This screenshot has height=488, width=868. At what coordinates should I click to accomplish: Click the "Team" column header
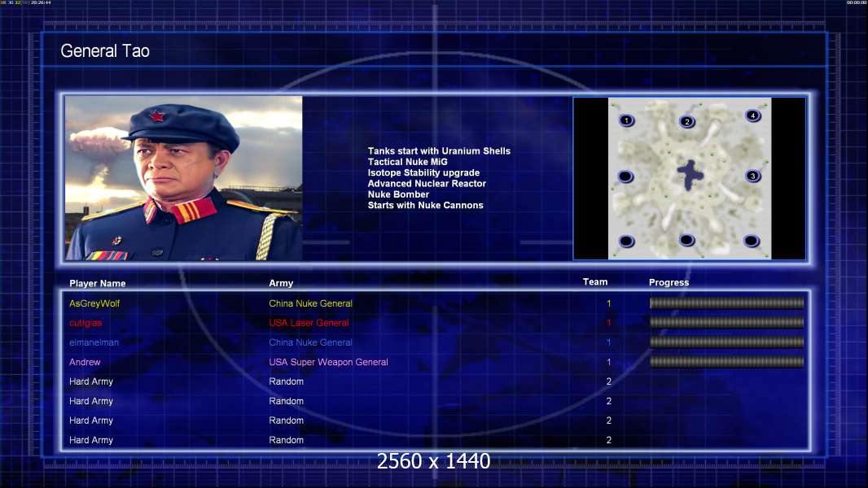595,282
